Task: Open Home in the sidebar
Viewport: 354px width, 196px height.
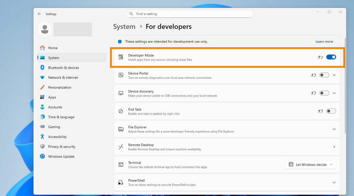Action: coord(72,48)
